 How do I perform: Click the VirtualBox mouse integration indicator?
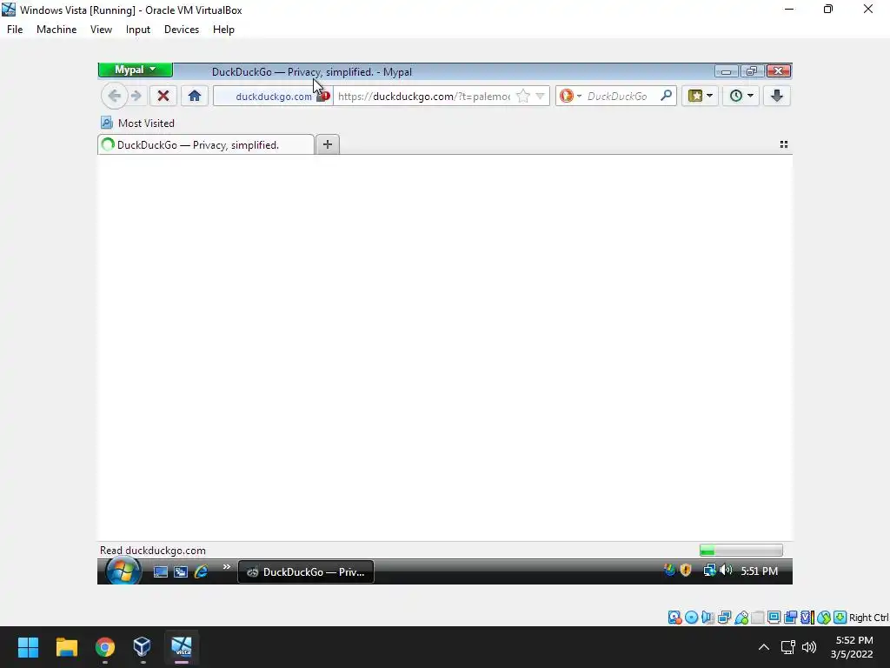[x=824, y=618]
